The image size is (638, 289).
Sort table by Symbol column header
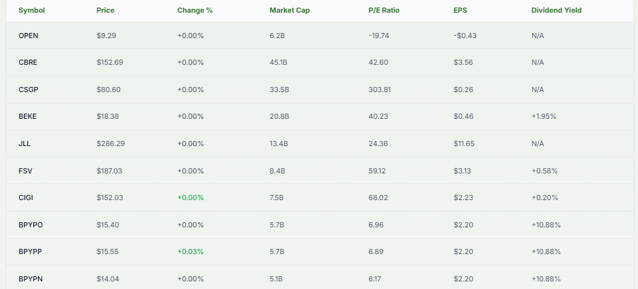[31, 10]
